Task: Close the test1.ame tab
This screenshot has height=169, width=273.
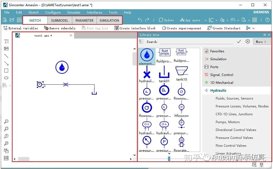Action: pos(71,35)
